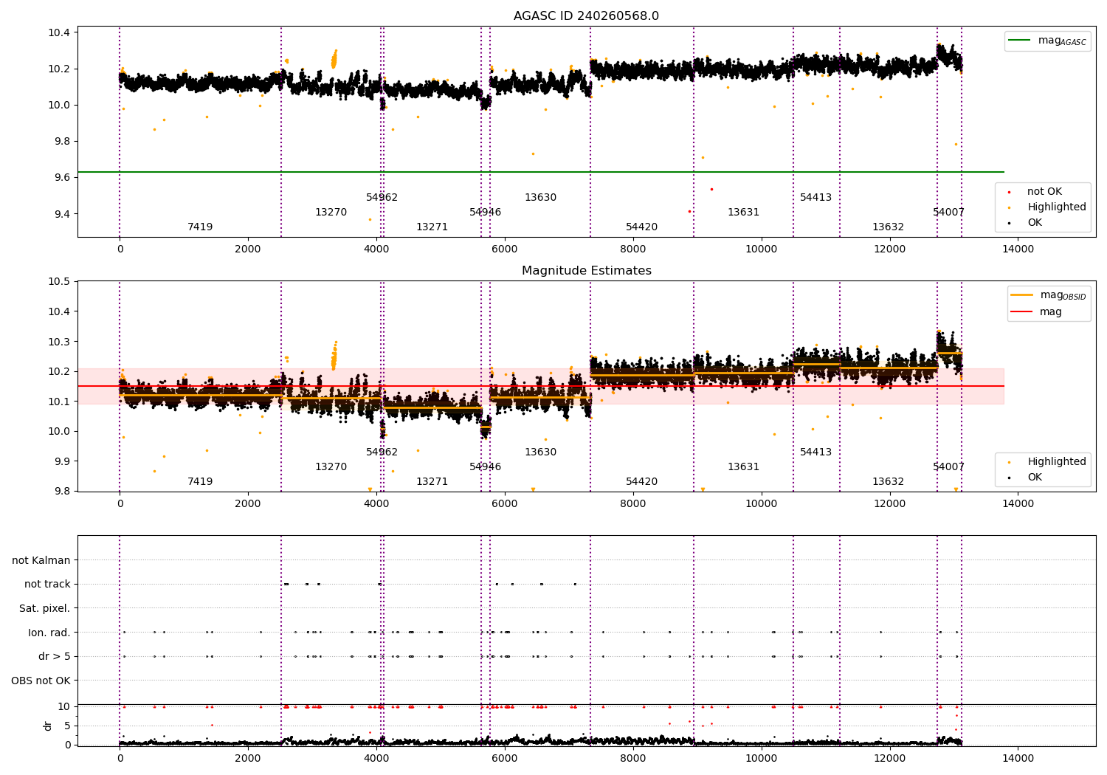
Task: Click OBSID label 54413 in the top plot
Action: tap(815, 198)
